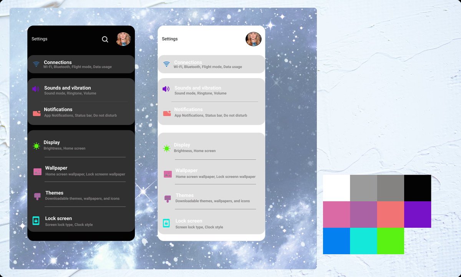Image resolution: width=461 pixels, height=277 pixels.
Task: Pick the violet palette swatch
Action: 418,215
